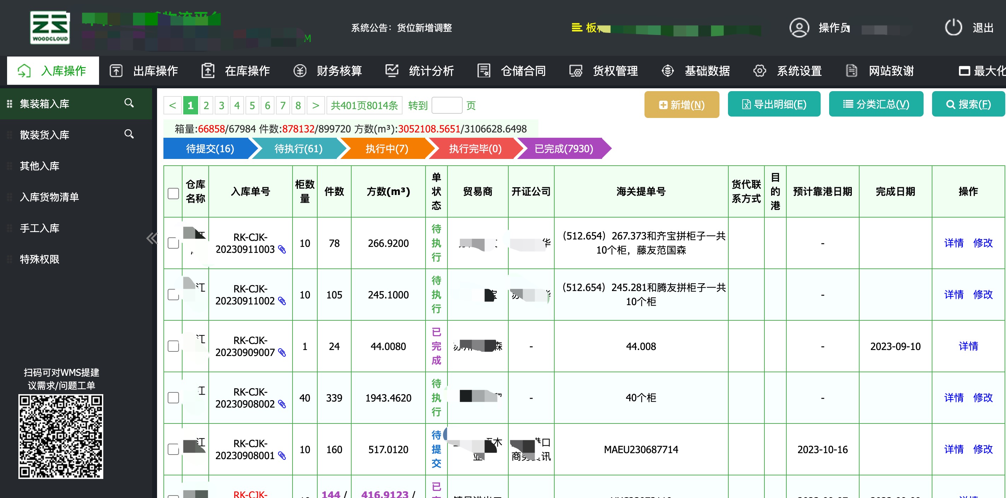
Task: Click the 财务核算 yen icon
Action: (x=300, y=71)
